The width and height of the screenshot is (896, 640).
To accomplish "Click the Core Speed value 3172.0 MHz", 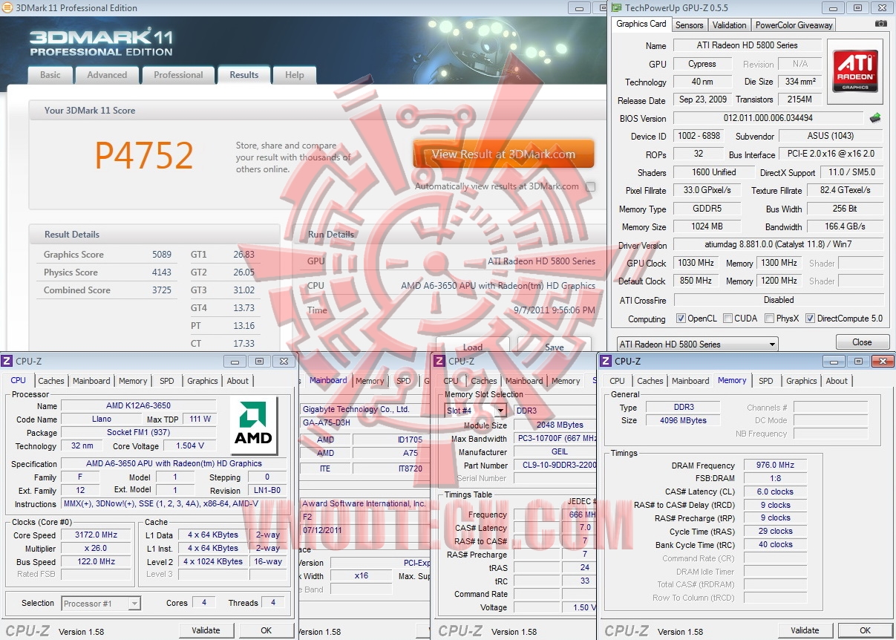I will tap(96, 535).
